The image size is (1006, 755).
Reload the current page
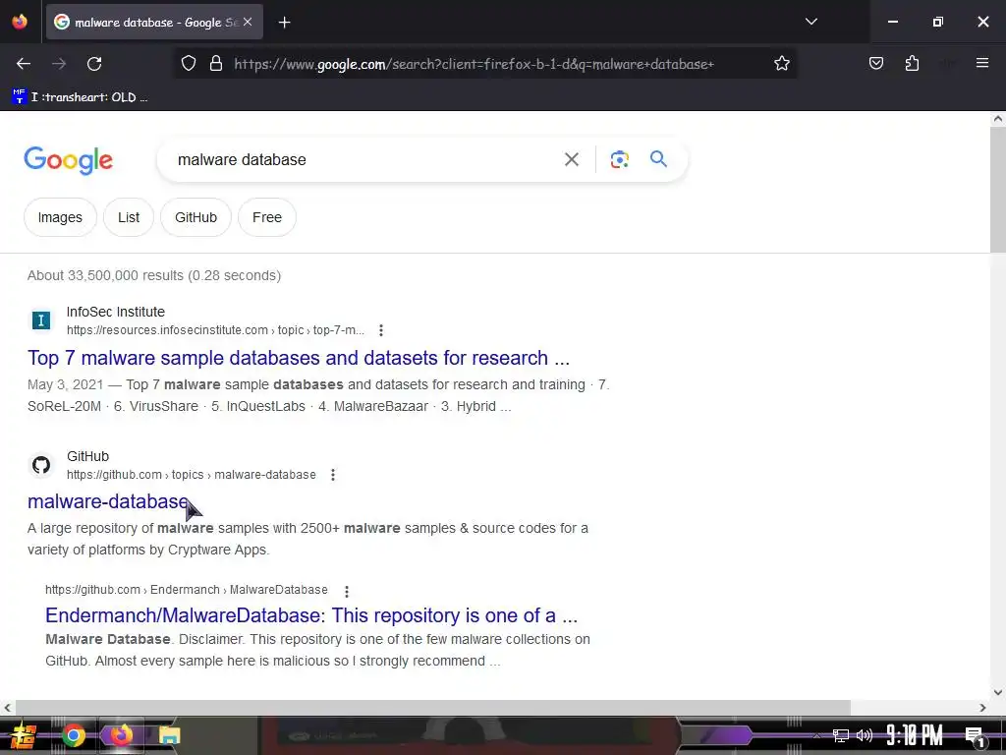point(94,64)
